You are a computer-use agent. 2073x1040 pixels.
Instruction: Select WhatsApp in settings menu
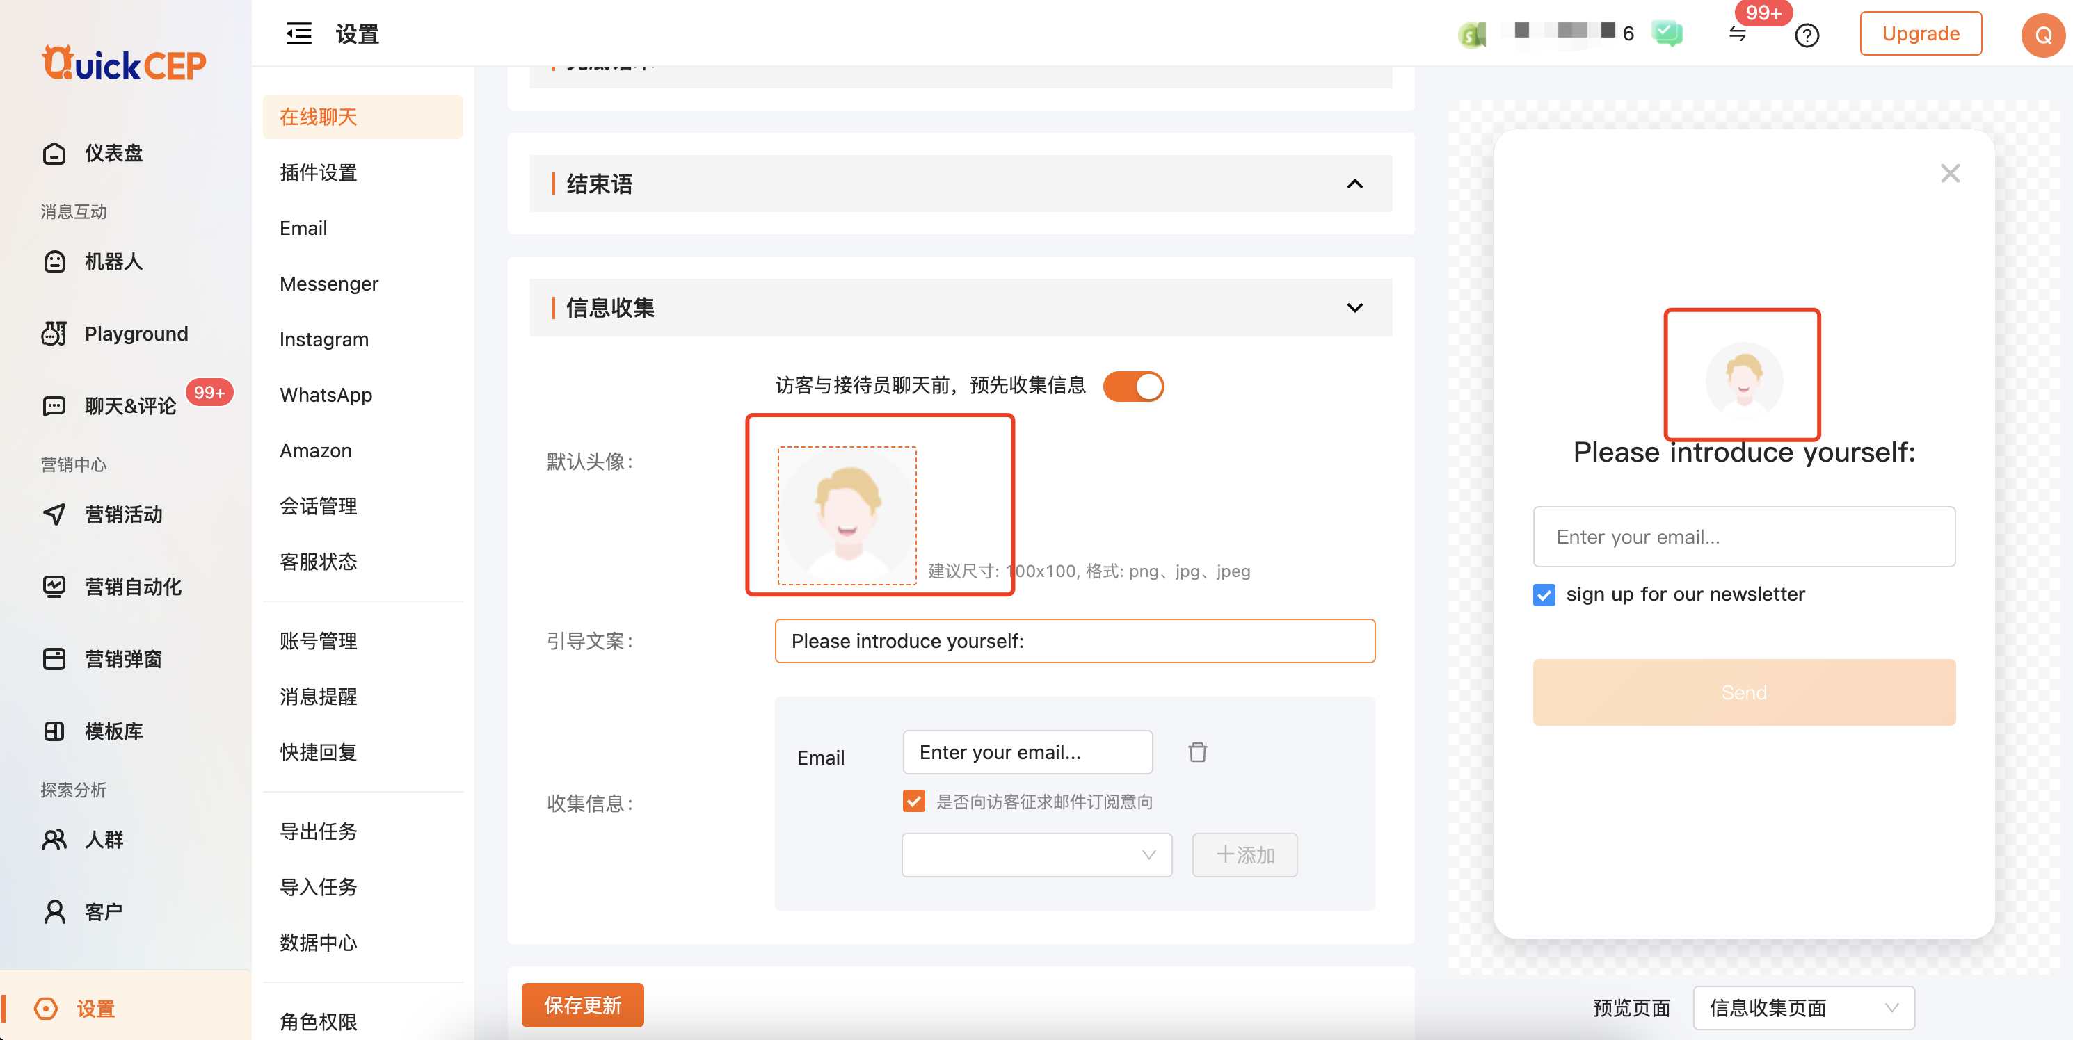326,395
